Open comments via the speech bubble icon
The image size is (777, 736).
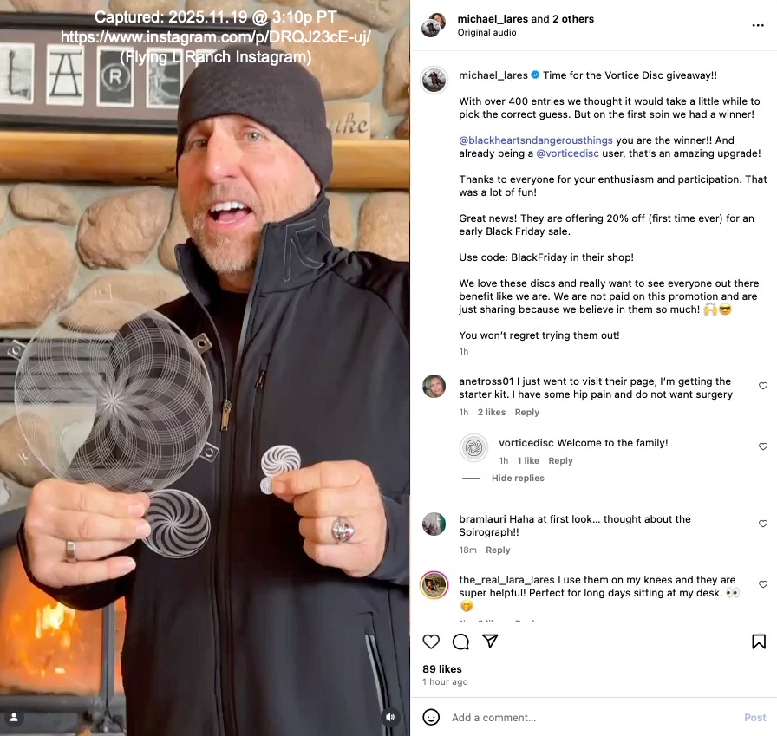[460, 642]
